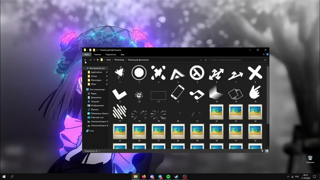
Task: Select picture placeholder file 22
Action: [216, 112]
